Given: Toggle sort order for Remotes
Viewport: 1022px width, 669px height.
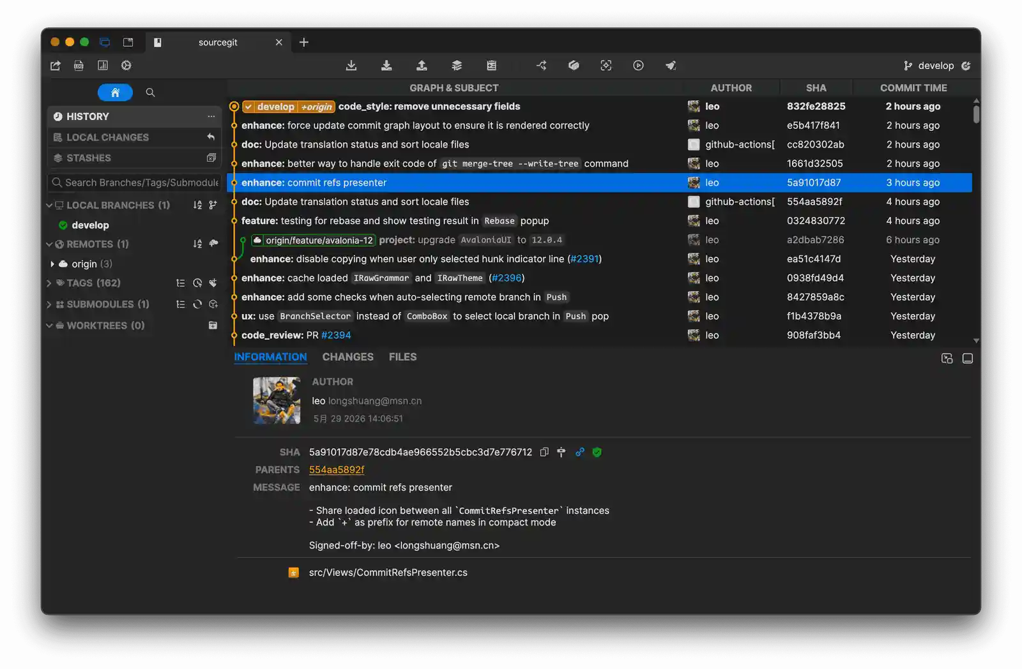Looking at the screenshot, I should point(197,244).
